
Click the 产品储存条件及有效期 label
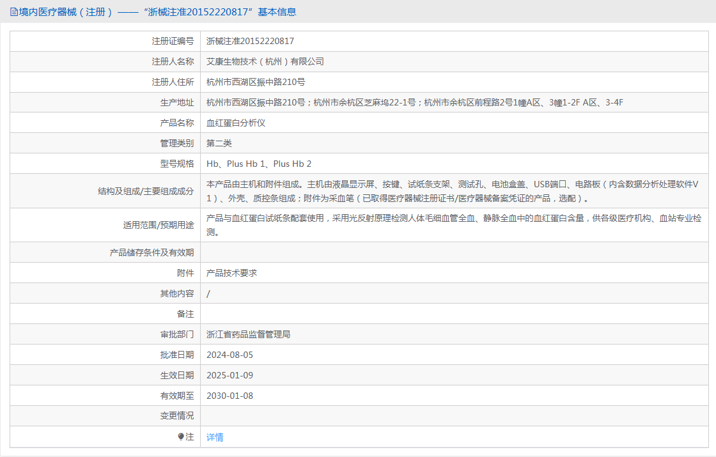coord(152,252)
